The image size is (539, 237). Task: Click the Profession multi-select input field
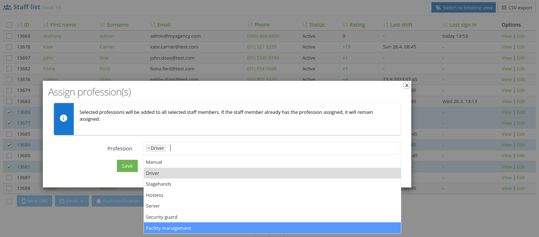click(x=272, y=148)
